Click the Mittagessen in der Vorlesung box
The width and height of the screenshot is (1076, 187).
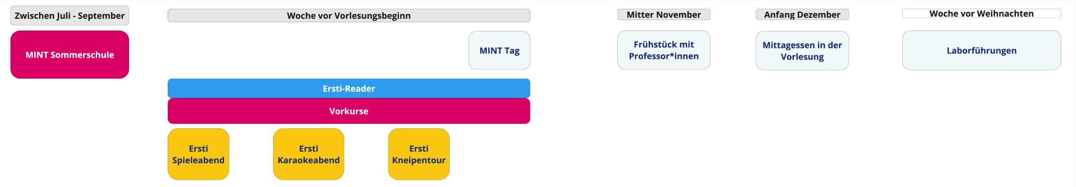(802, 51)
